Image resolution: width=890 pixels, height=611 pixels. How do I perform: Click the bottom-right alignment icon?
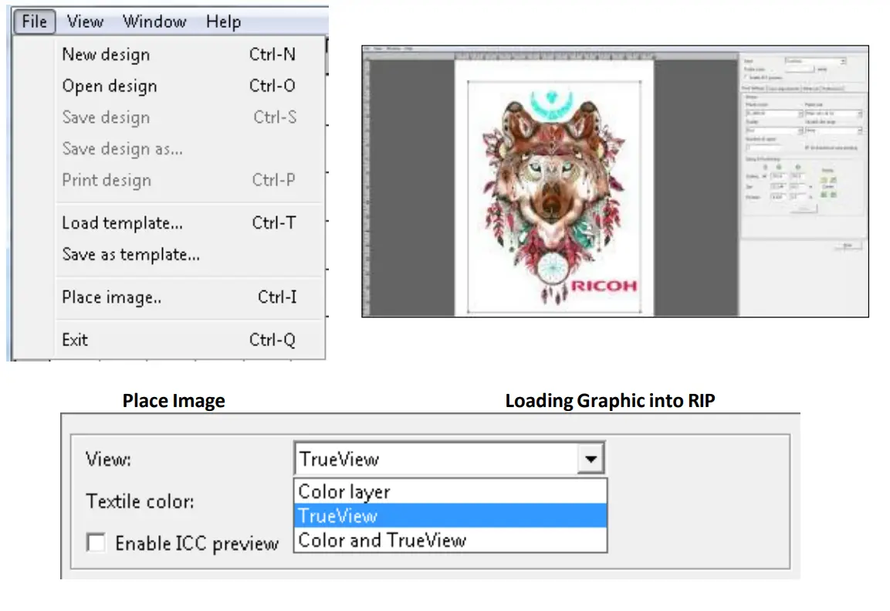[834, 194]
